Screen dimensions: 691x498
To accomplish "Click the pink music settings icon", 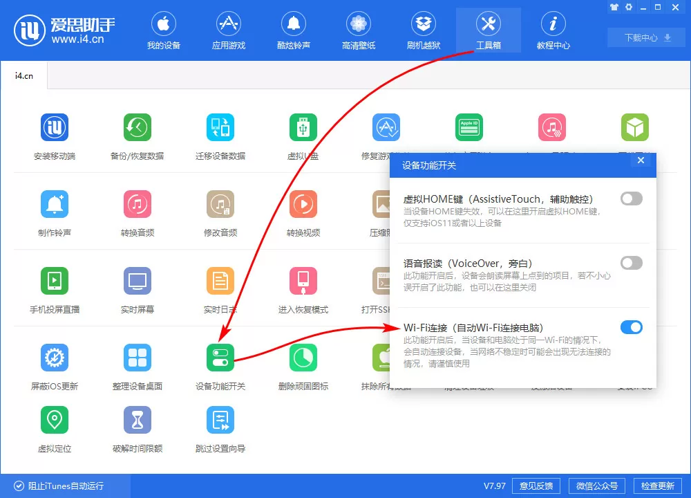I will point(551,127).
